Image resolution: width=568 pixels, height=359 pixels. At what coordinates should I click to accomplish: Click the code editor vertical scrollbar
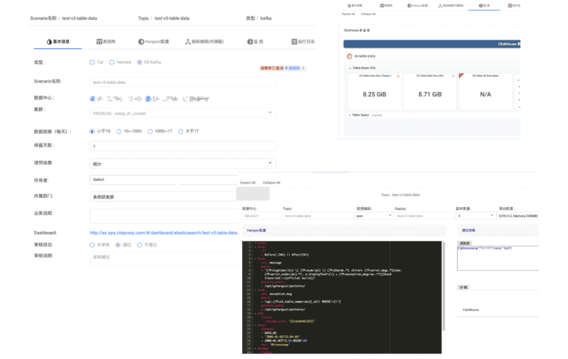(x=444, y=287)
